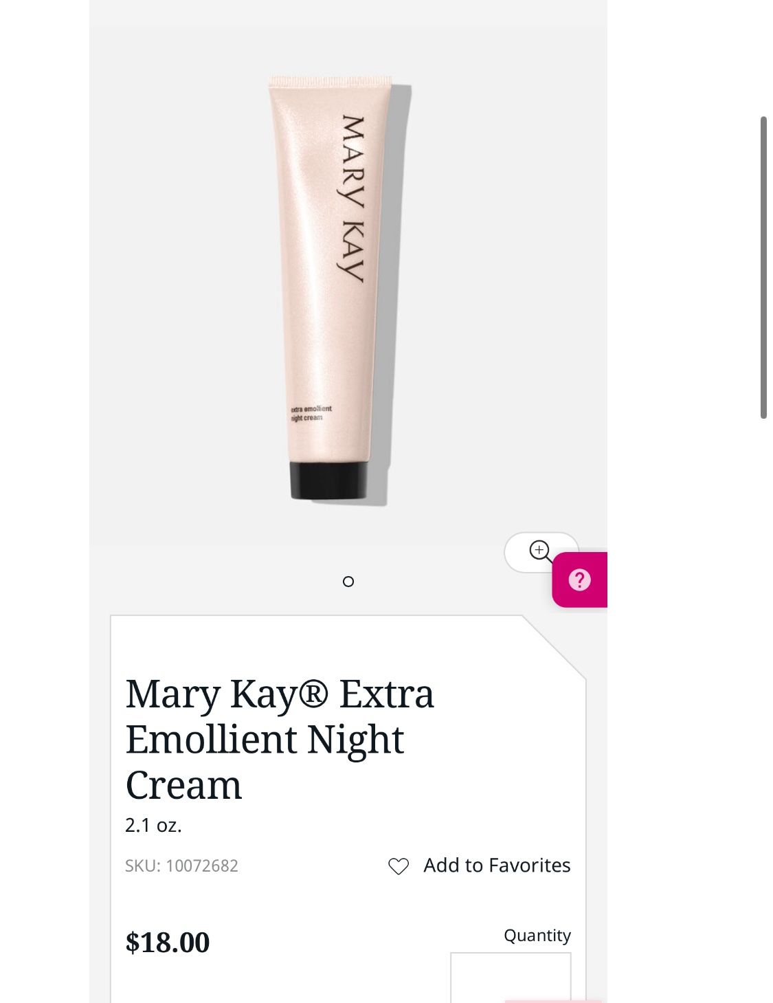
Task: Click the SKU 10072682 text
Action: tap(181, 866)
